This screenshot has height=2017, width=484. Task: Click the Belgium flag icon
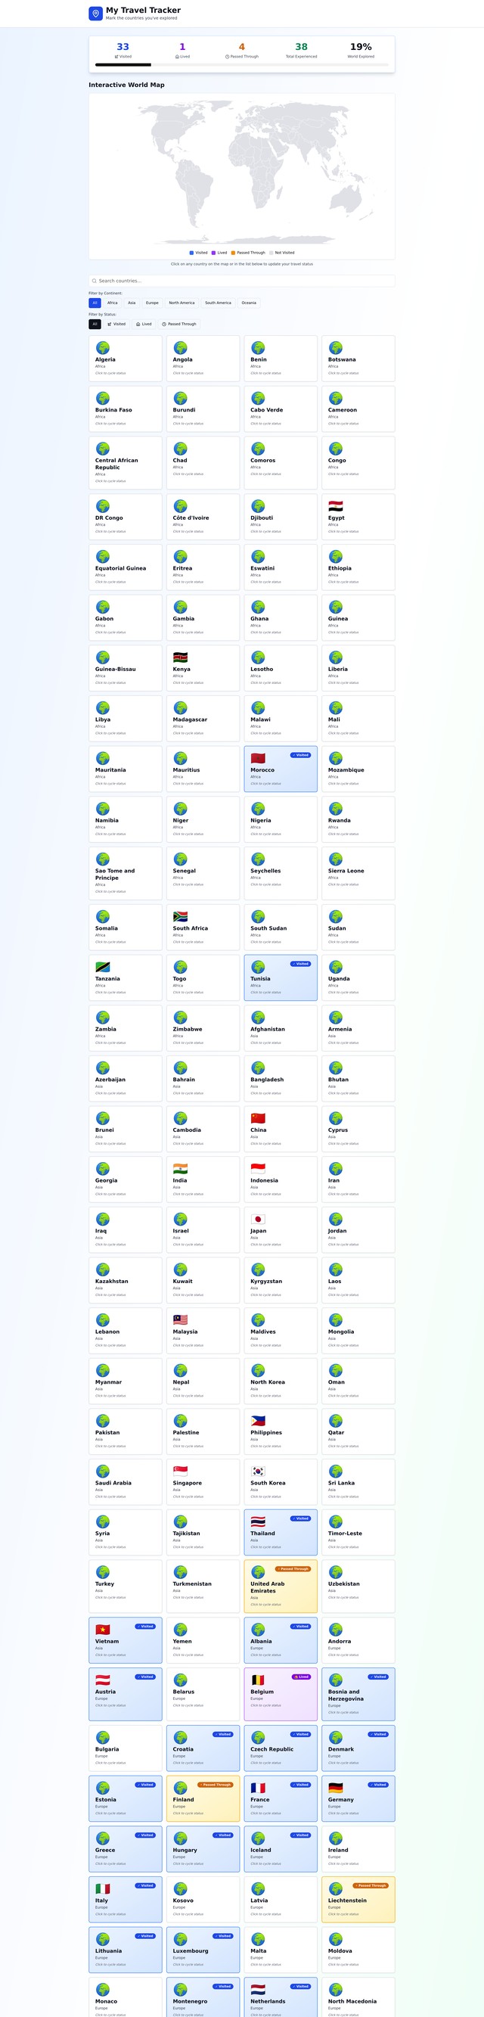258,1680
